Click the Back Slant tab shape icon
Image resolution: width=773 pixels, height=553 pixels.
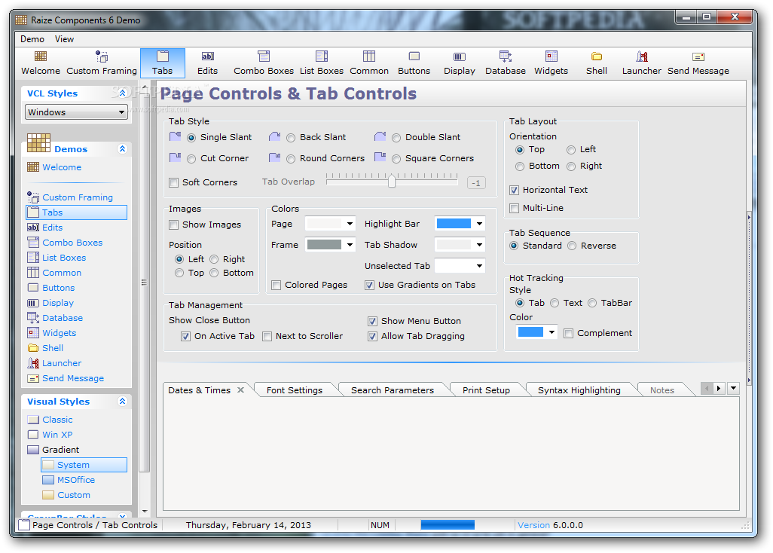pos(274,136)
